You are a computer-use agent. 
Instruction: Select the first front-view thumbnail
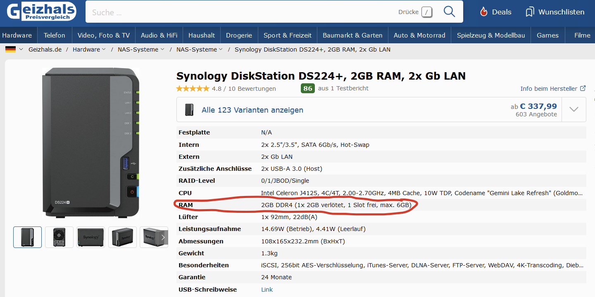click(x=27, y=237)
